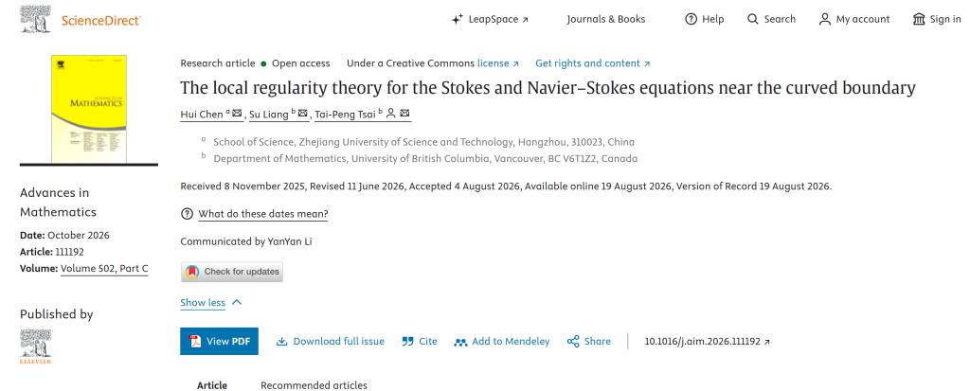Open LeapSpace from the header
Screen dimensions: 970x391
click(x=490, y=19)
